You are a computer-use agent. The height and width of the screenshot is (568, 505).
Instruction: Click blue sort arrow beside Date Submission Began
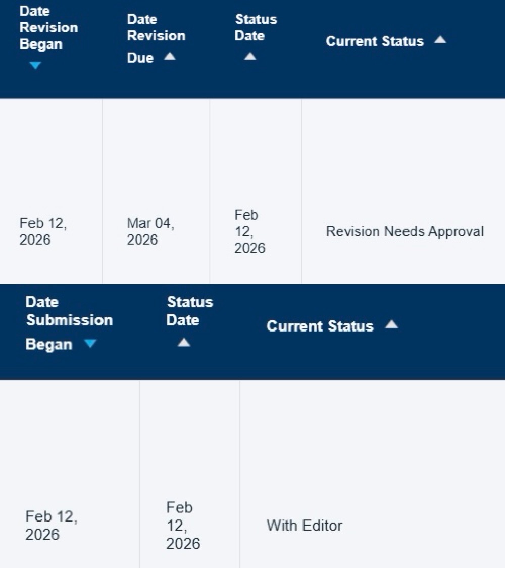point(90,344)
